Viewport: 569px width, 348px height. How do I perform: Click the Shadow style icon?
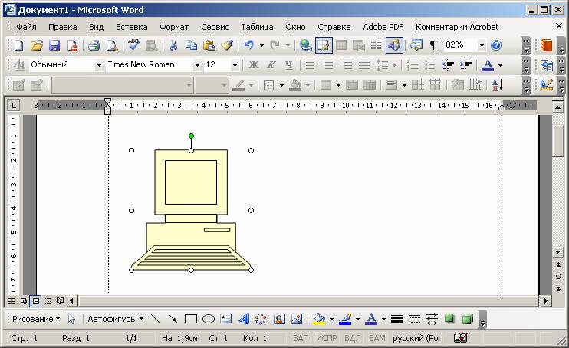click(x=450, y=319)
